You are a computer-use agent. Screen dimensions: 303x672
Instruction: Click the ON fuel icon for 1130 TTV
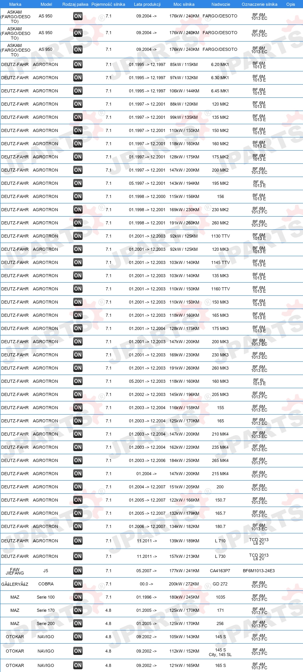78,236
